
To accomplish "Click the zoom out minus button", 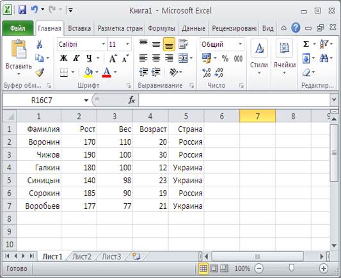I will coord(259,268).
